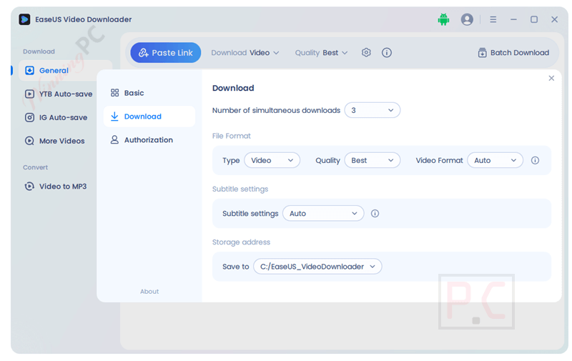Open the Subtitle settings dropdown

click(323, 213)
